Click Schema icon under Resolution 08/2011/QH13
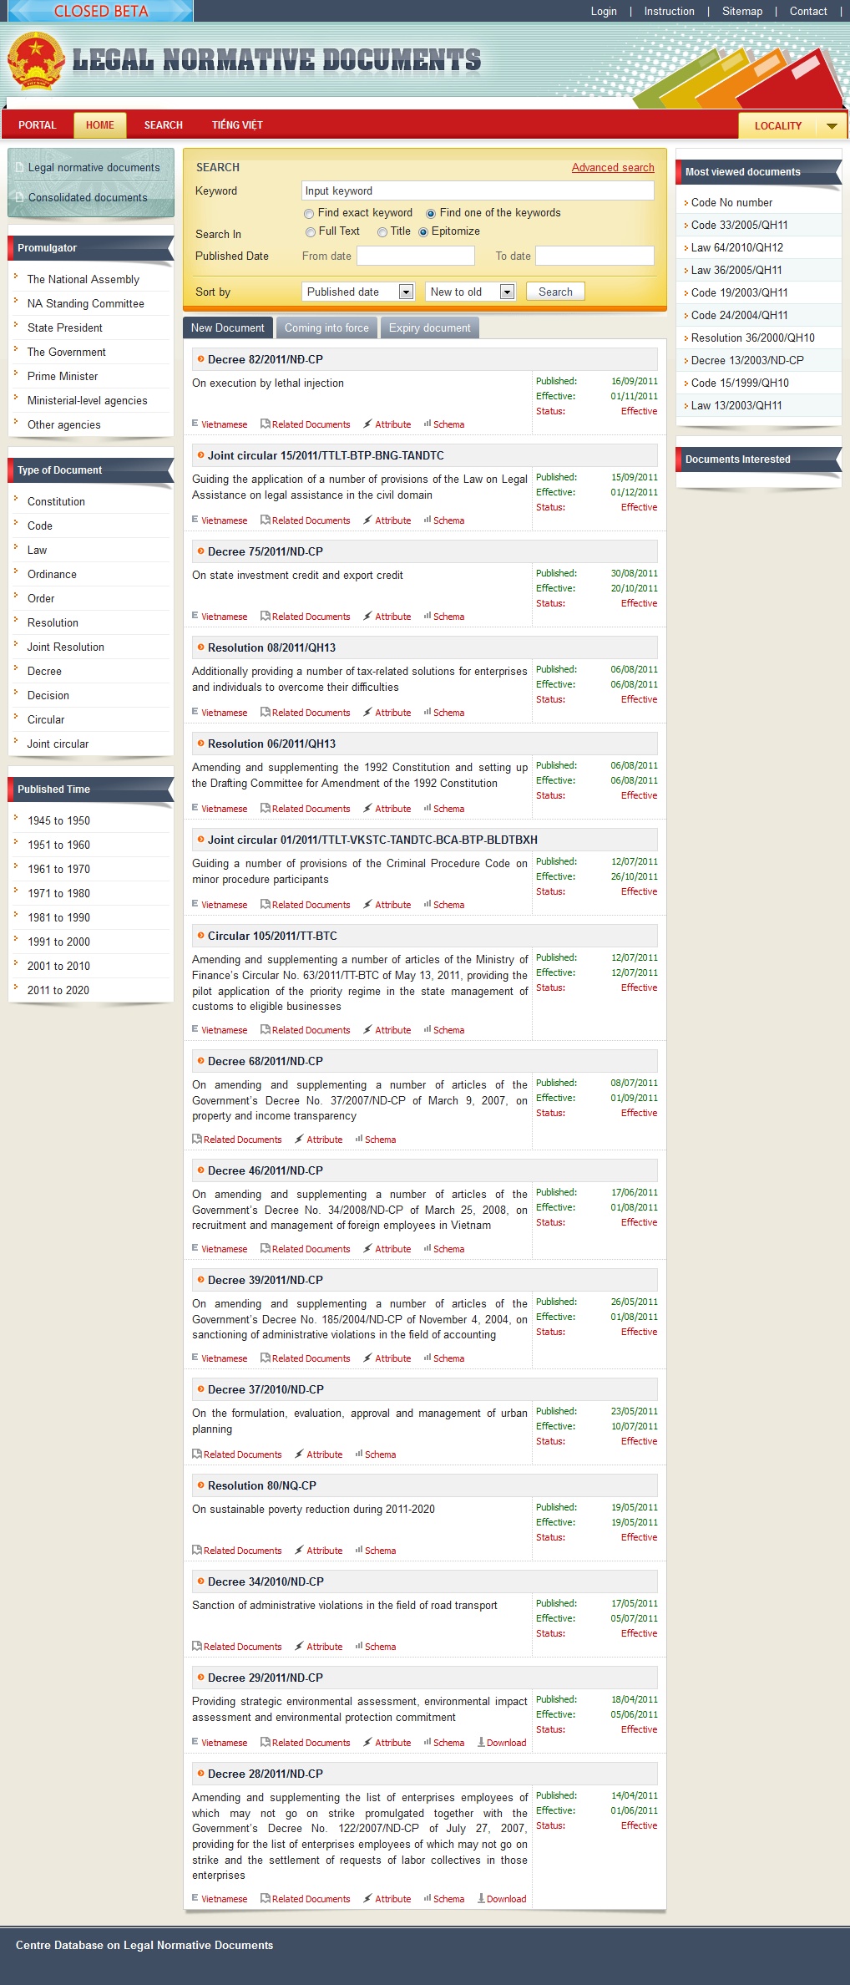850x1985 pixels. click(x=427, y=713)
